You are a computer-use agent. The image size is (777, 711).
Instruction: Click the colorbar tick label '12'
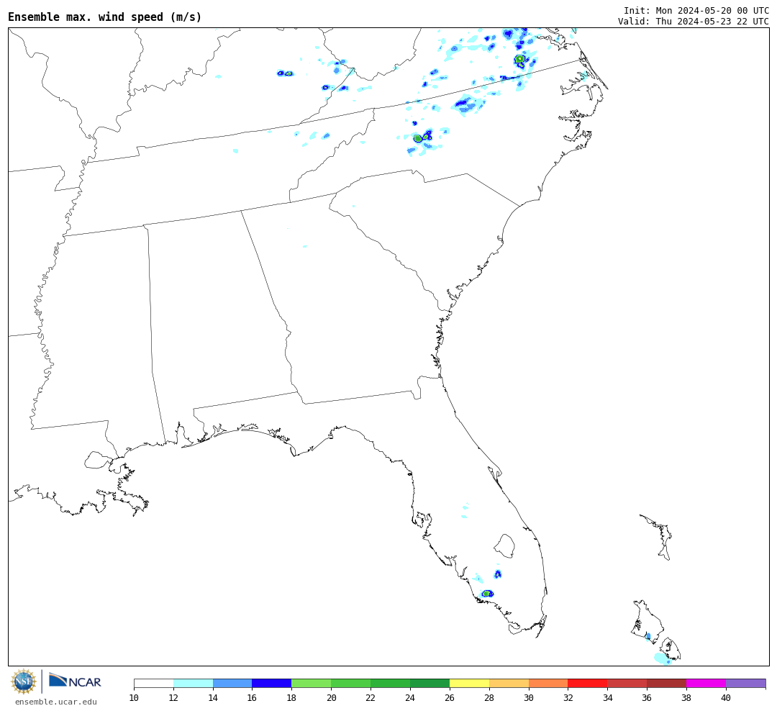click(x=173, y=698)
